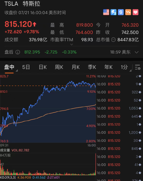Expand after-hours dropdown next to 18:59 美东
The image size is (143, 181).
click(x=137, y=52)
